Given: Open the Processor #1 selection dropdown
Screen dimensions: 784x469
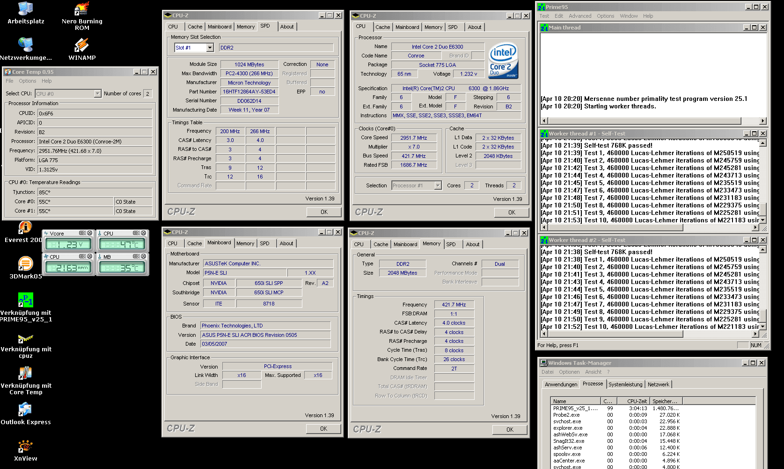Looking at the screenshot, I should (438, 185).
